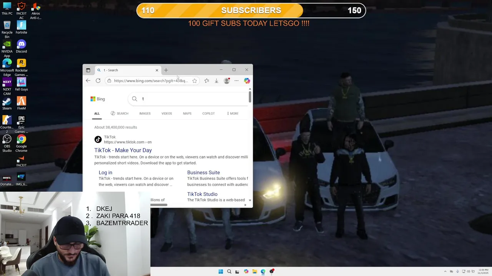Go back in Edge browser

pos(88,80)
